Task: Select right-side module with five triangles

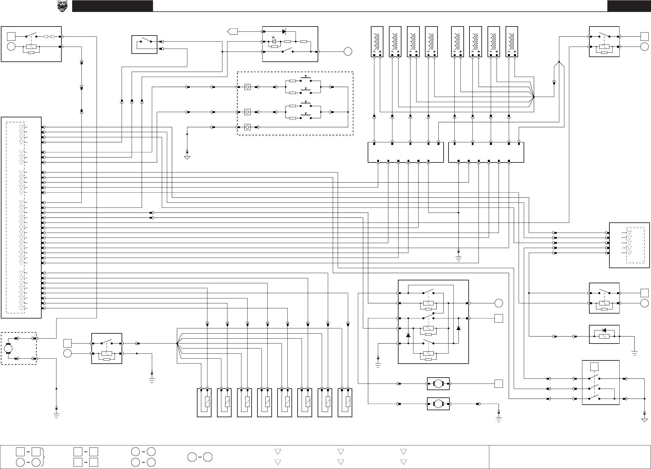Action: pos(629,245)
